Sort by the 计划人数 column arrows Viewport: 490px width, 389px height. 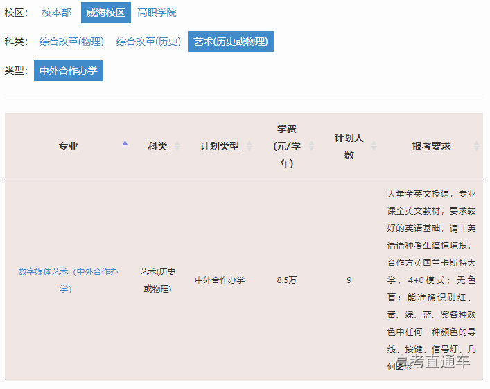pos(374,146)
